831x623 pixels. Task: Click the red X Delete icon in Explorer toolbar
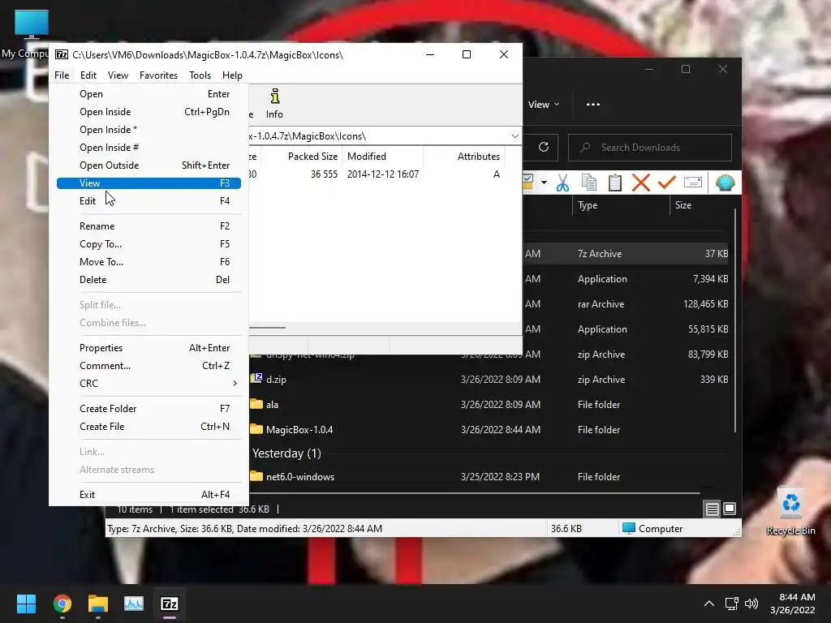click(641, 183)
